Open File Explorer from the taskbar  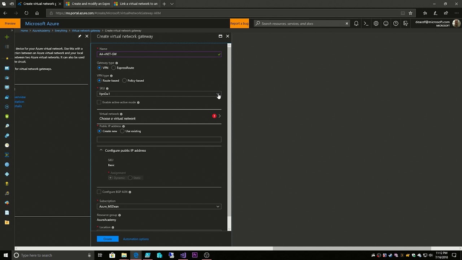pos(124,255)
